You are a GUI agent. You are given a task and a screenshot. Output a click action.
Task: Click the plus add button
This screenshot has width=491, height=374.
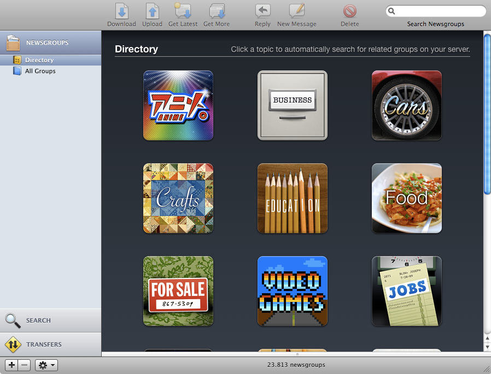[x=11, y=365]
